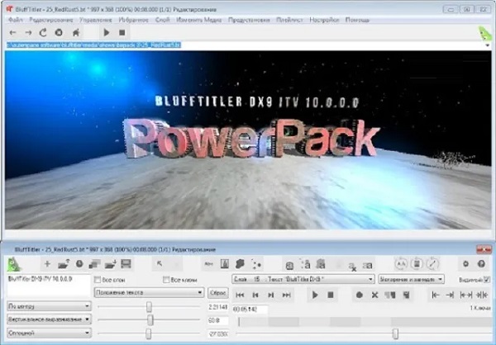Open the layer selector dropdown 'Слой 15 Текст'
This screenshot has height=345, width=496.
coord(303,279)
